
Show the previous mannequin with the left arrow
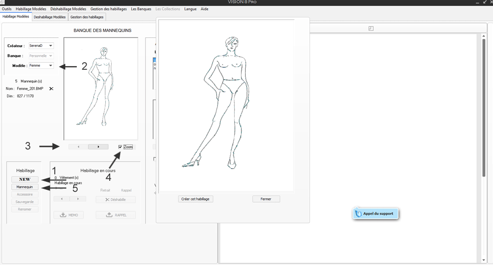tap(78, 147)
